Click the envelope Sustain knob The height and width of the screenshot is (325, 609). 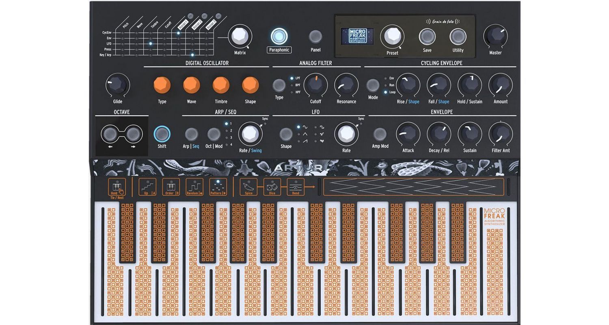coord(470,134)
